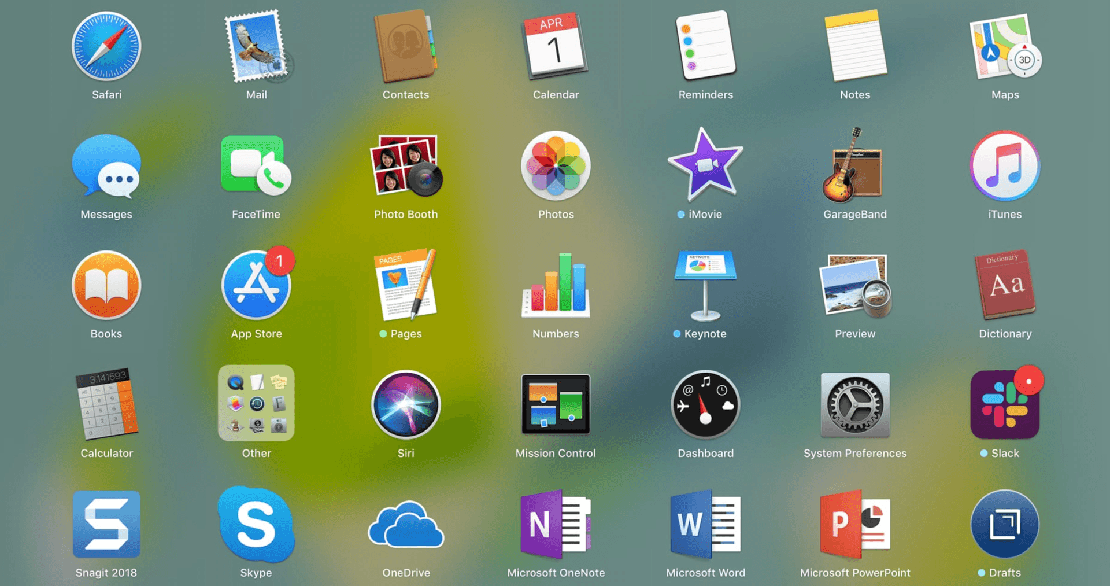1110x586 pixels.
Task: Open the Drafts app
Action: pyautogui.click(x=1005, y=524)
